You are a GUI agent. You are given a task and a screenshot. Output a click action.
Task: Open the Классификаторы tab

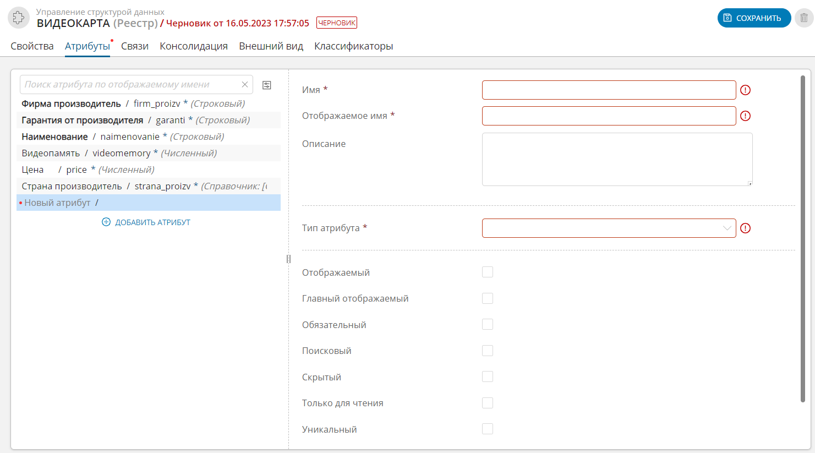tap(353, 46)
